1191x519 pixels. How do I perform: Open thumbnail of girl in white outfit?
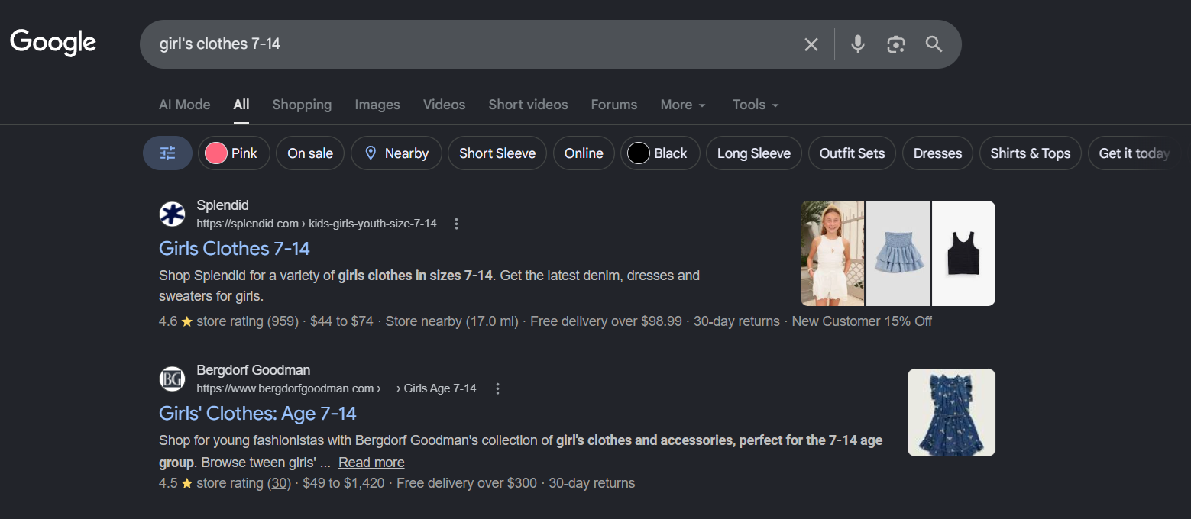click(x=832, y=253)
